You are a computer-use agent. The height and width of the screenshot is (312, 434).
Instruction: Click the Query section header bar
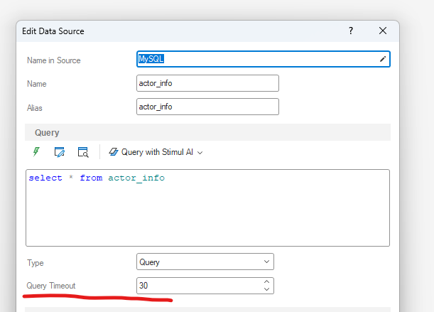[x=207, y=132]
